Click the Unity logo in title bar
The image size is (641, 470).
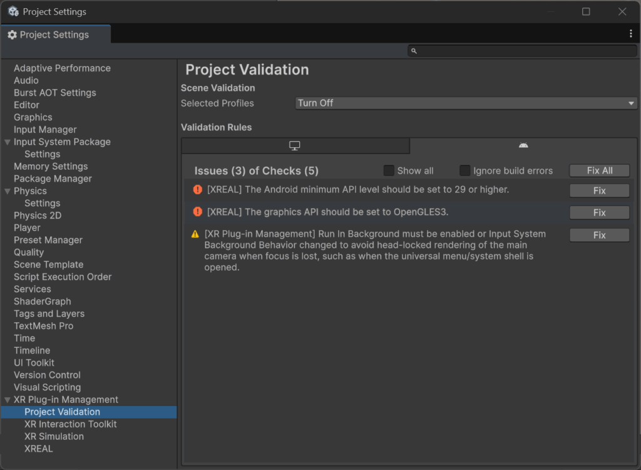pos(14,11)
